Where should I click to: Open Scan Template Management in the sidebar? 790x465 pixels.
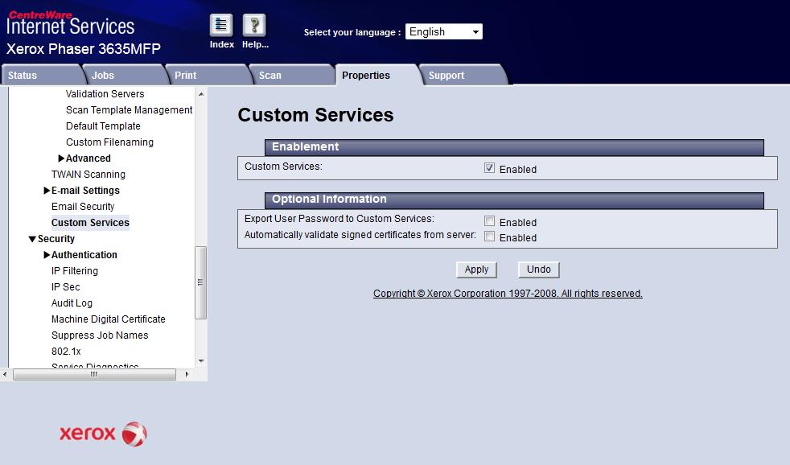click(x=129, y=110)
